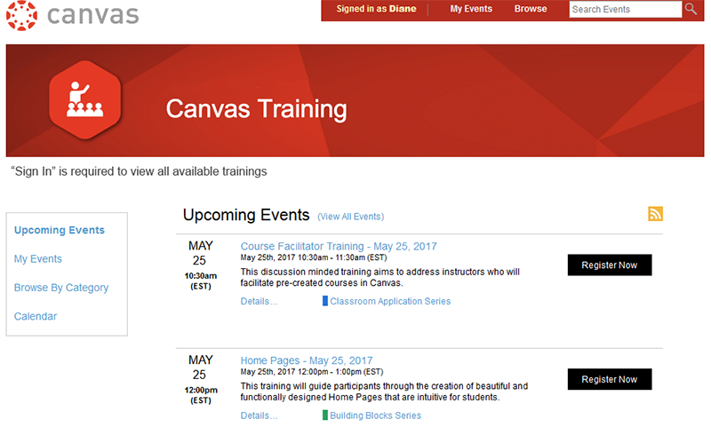Click the Canvas Training banner title

pos(256,109)
